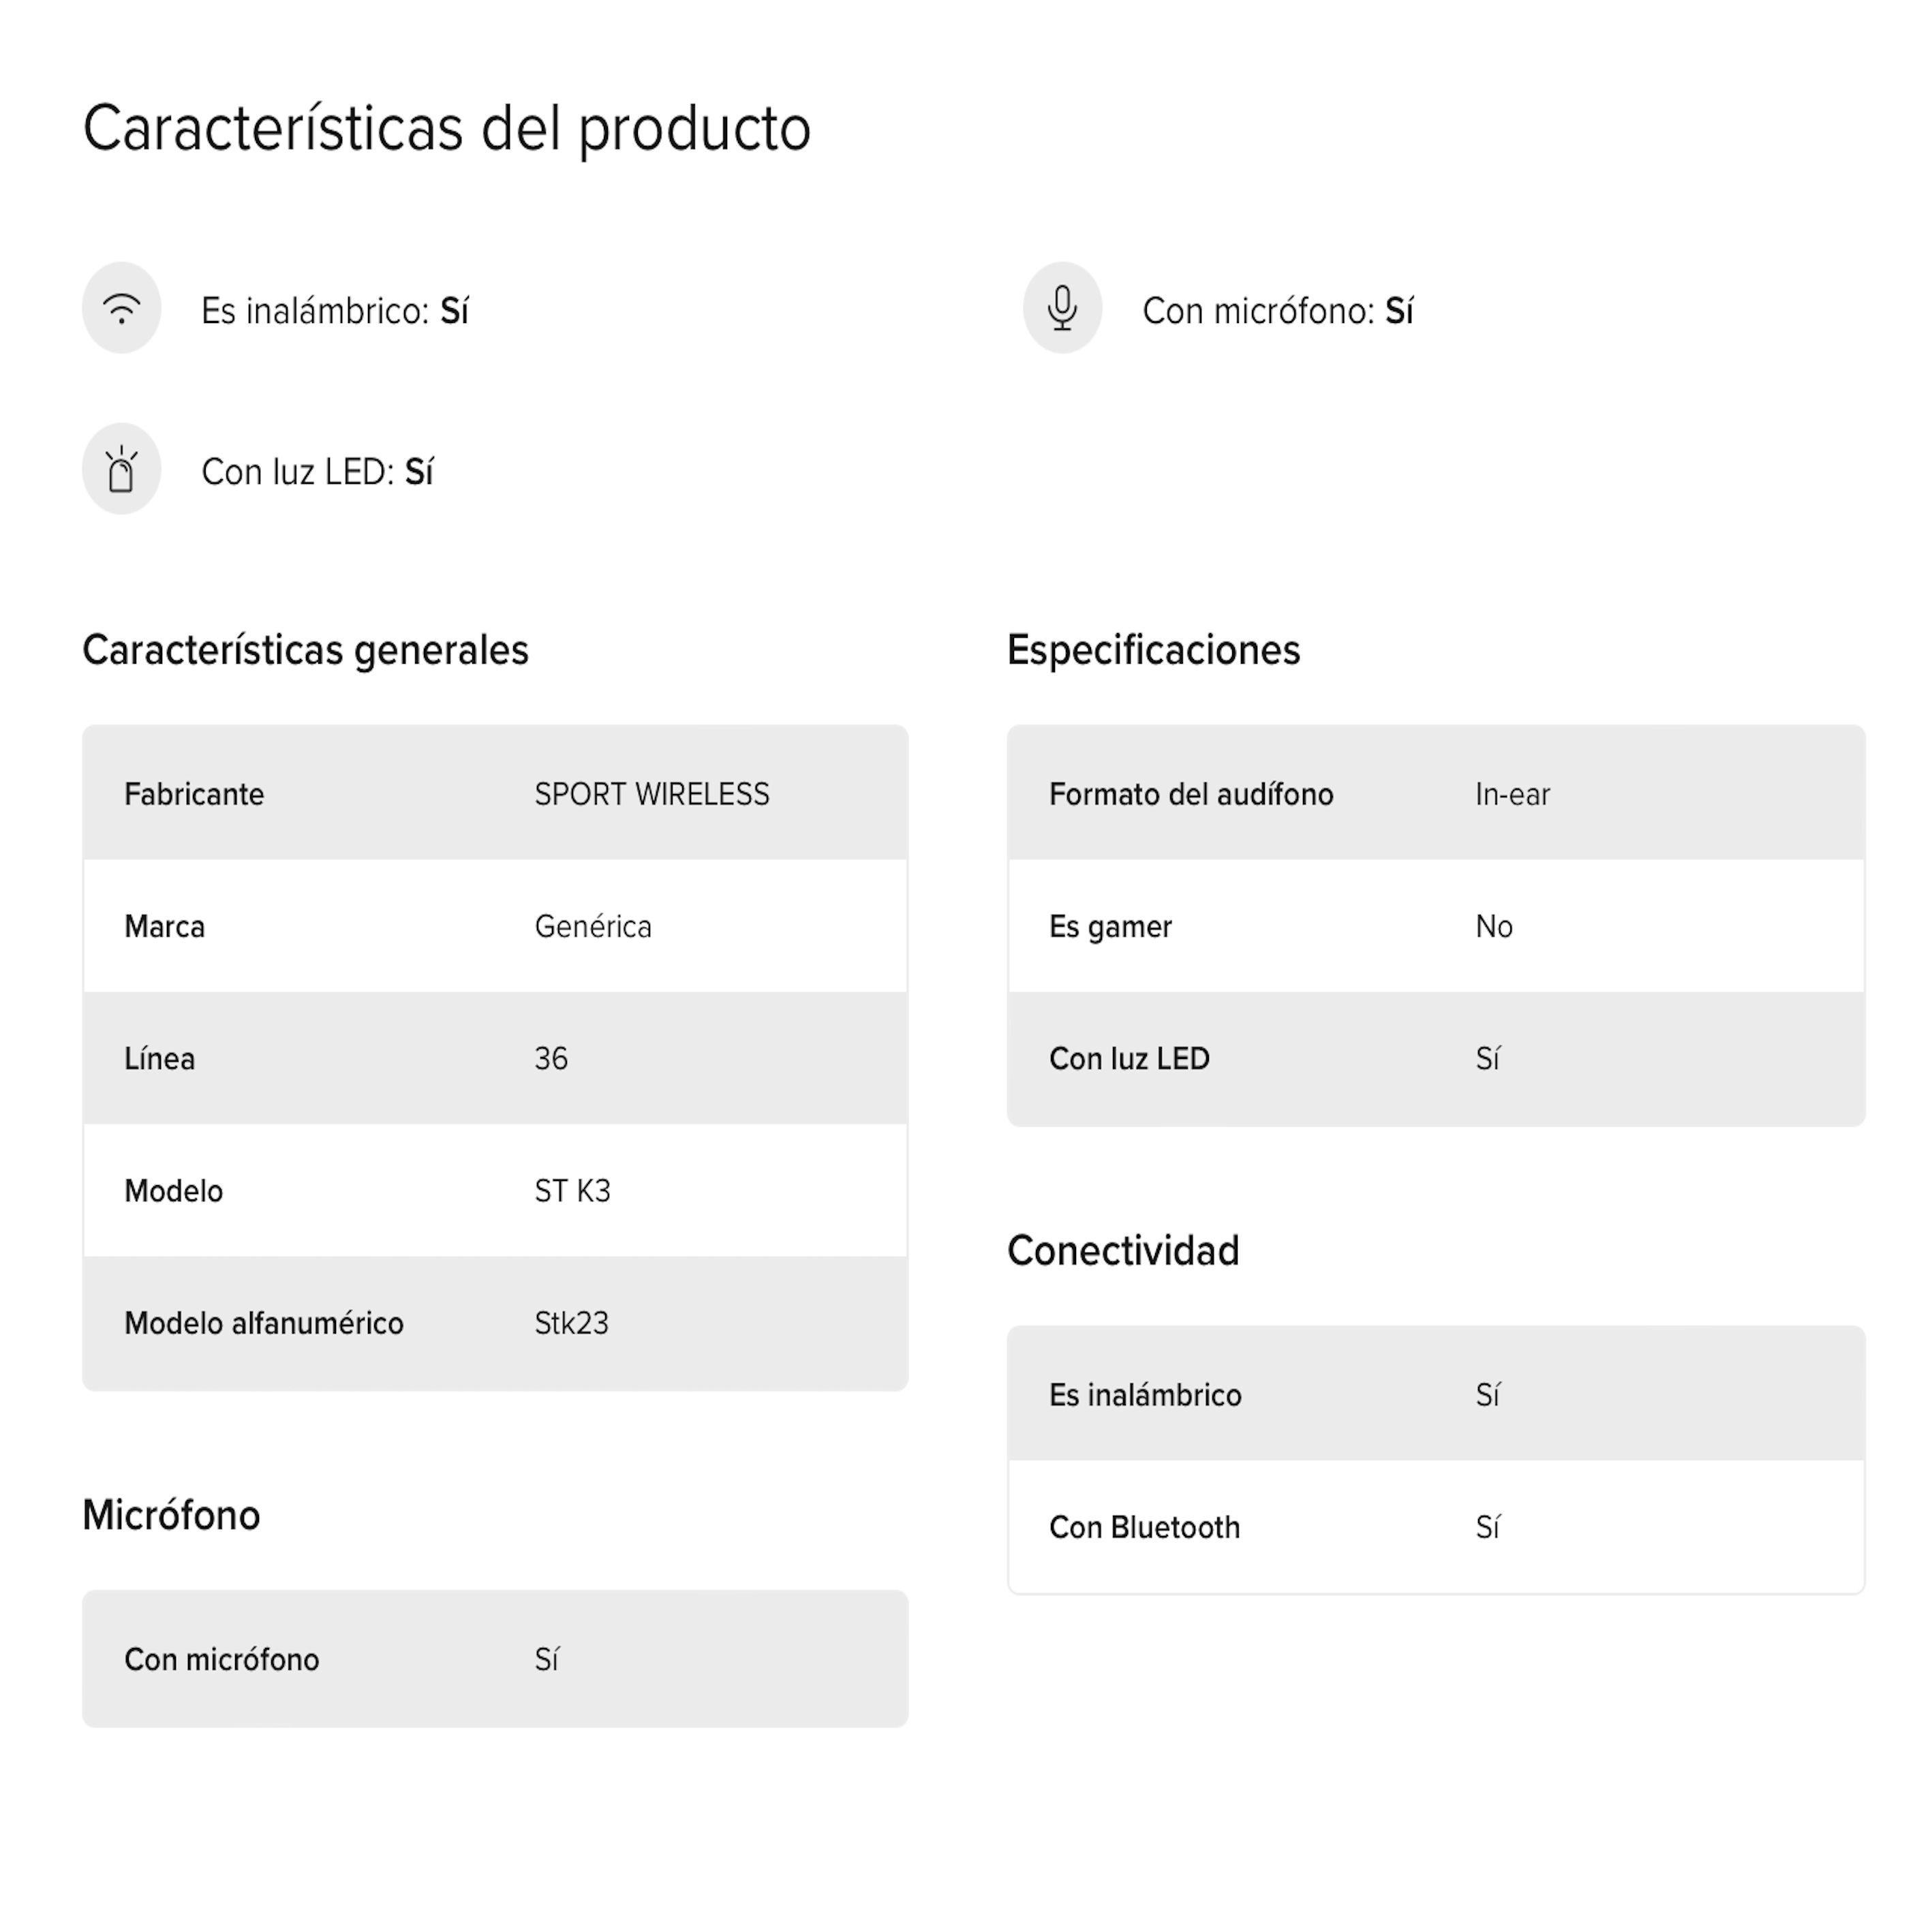The image size is (1932, 1932).
Task: Select the Fabricante row value SPORT WIRELESS
Action: [x=652, y=794]
